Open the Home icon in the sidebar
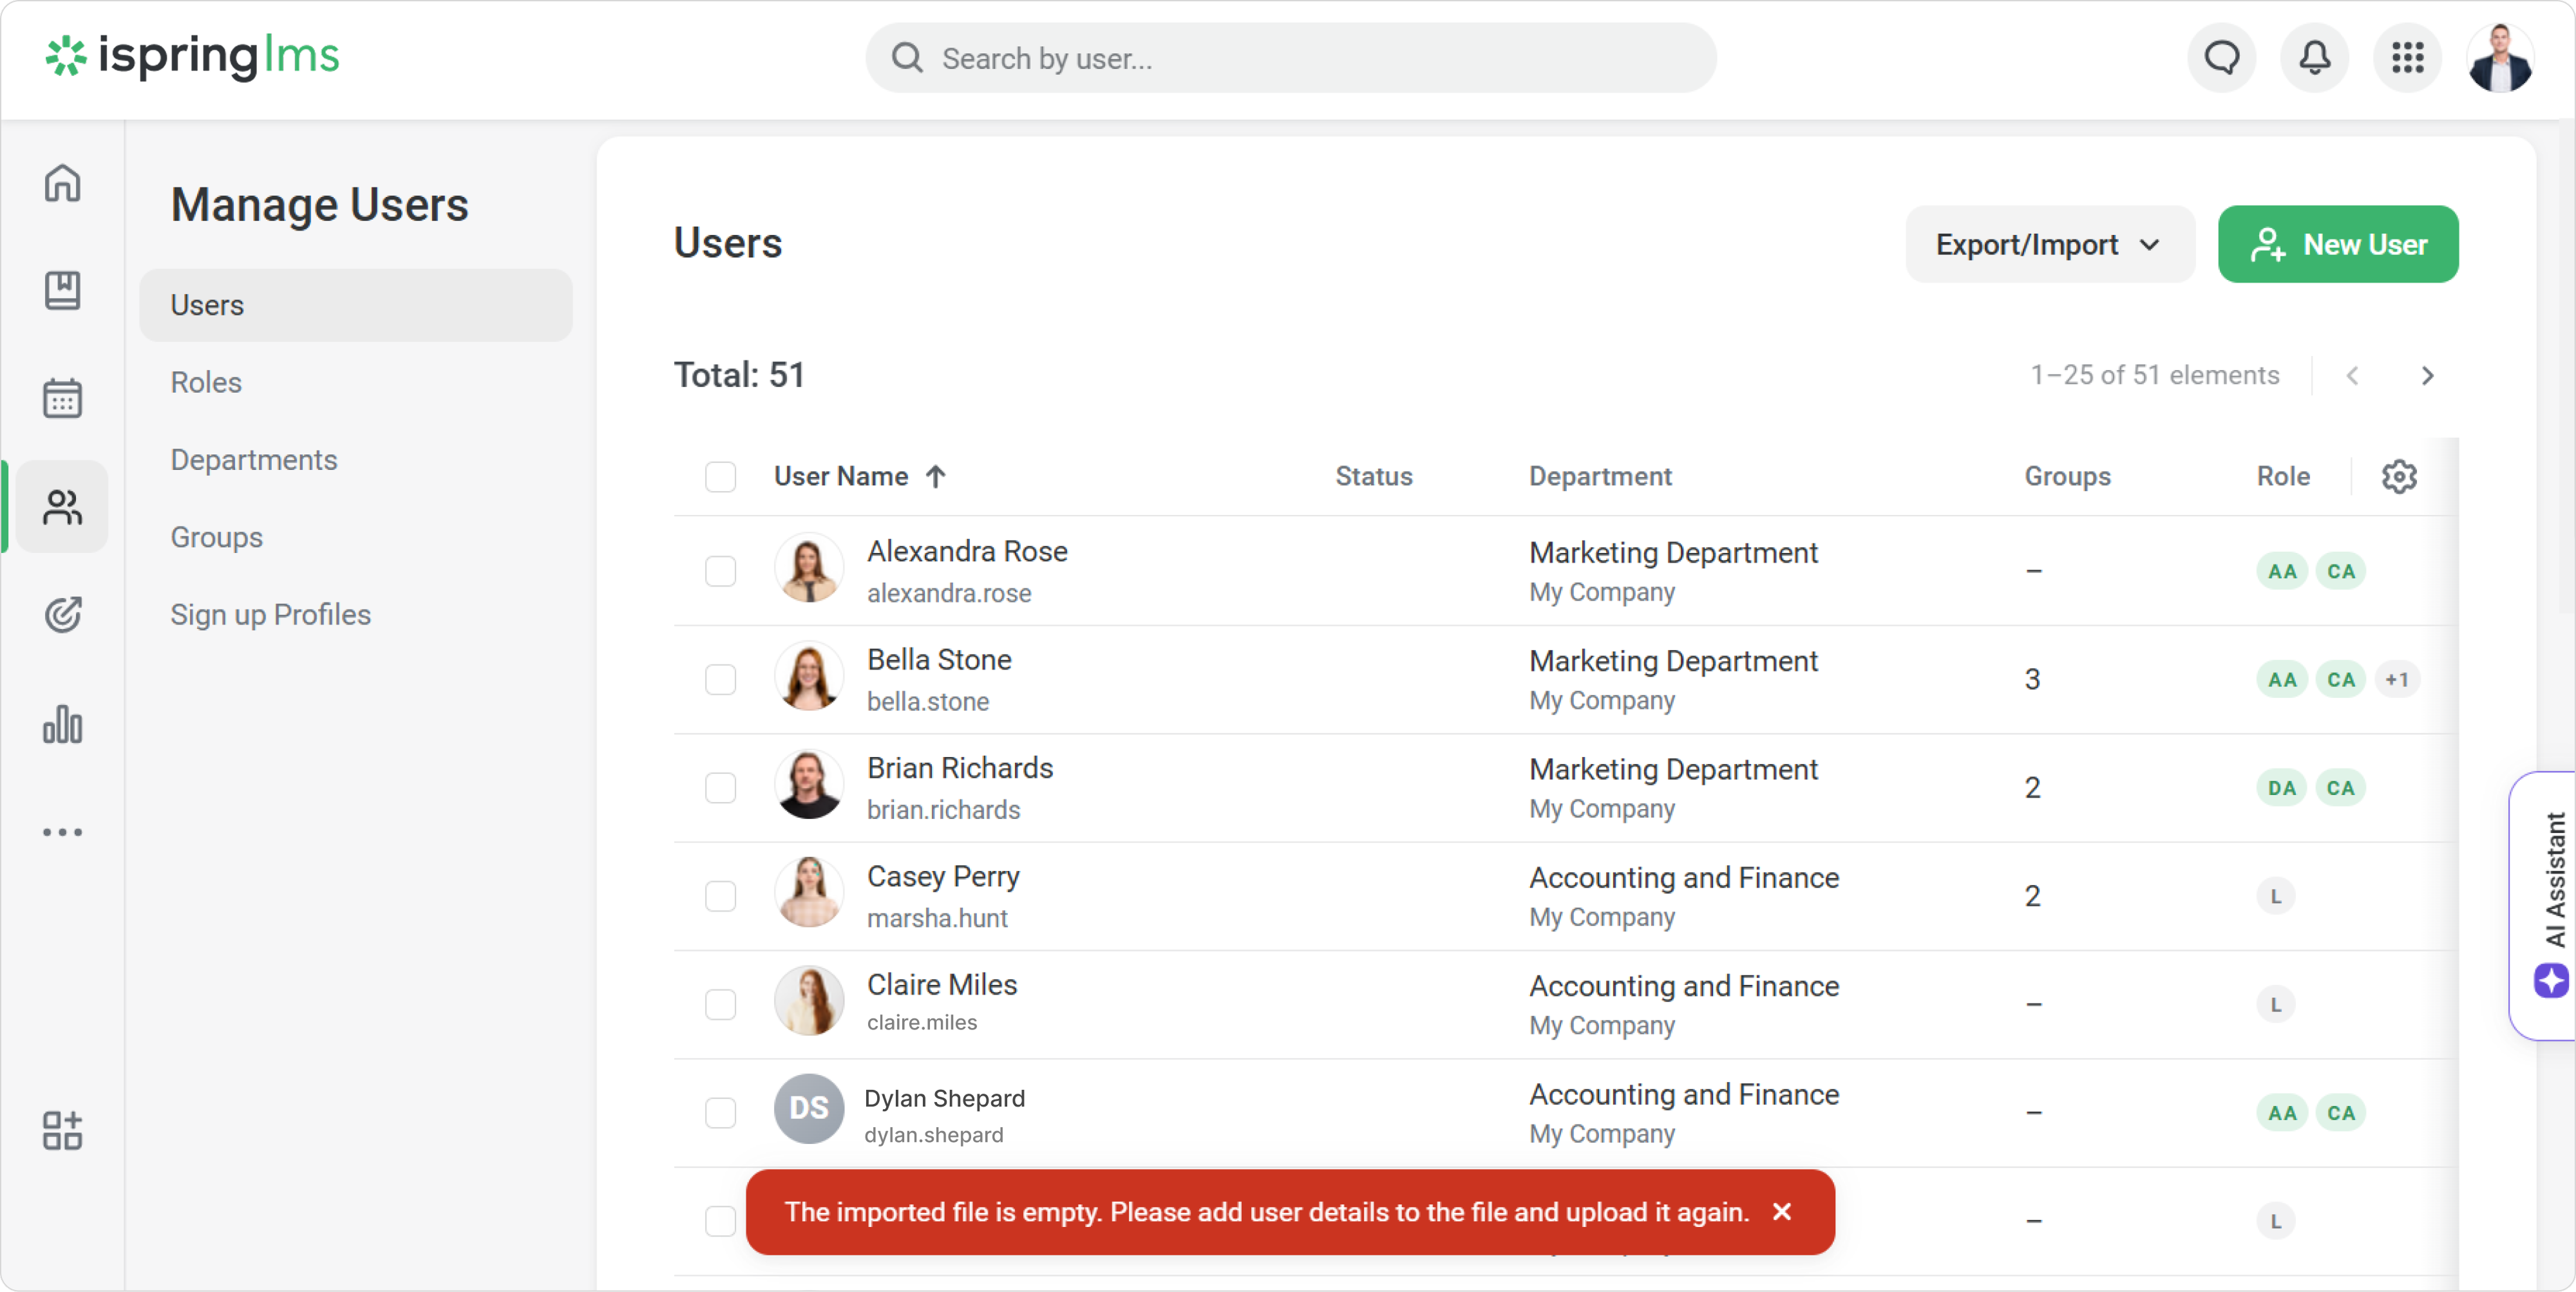This screenshot has height=1292, width=2576. click(62, 183)
